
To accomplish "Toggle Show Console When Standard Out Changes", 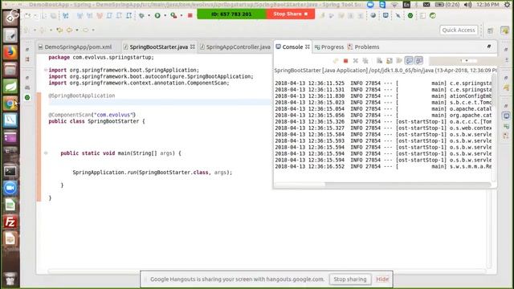I will 409,61.
